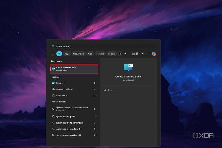Expand 'system restore to earlier date' chevron

(x=95, y=123)
